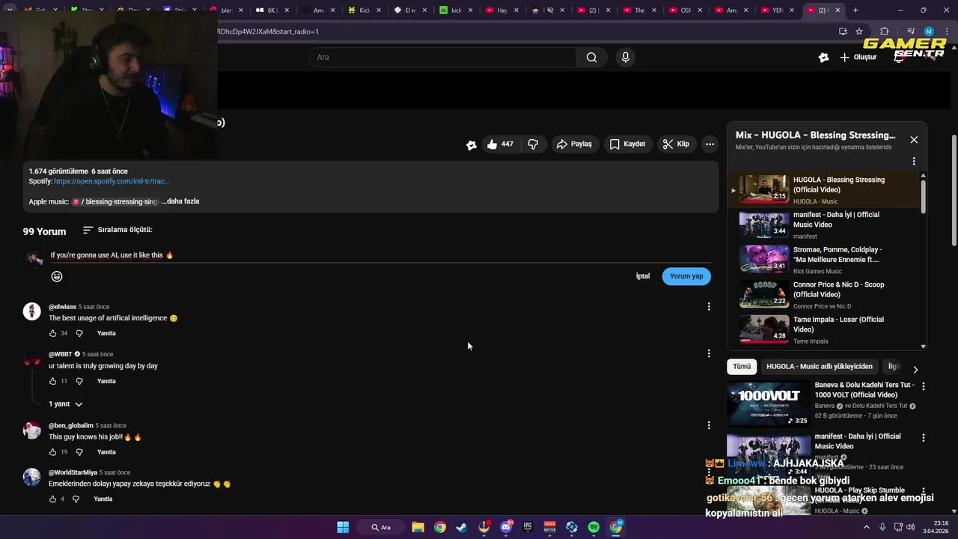Open Mix playlist options three-dot menu

click(914, 161)
